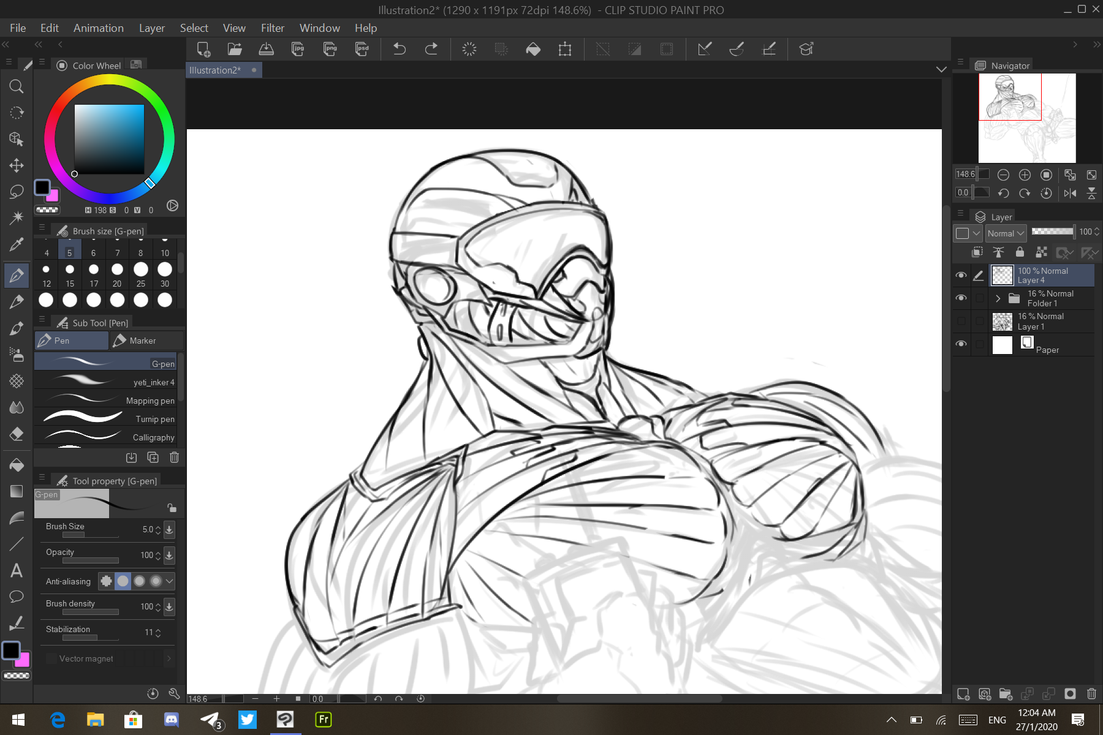Open the Normal blending mode dropdown

click(1006, 233)
